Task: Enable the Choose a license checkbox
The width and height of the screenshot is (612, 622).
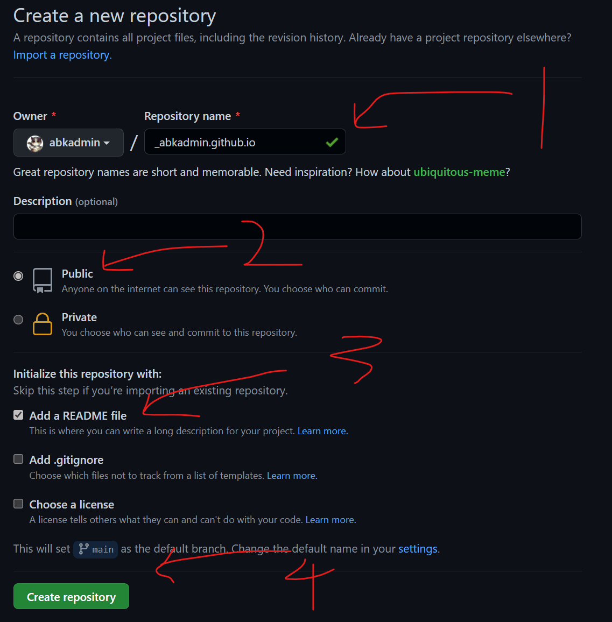Action: click(18, 504)
